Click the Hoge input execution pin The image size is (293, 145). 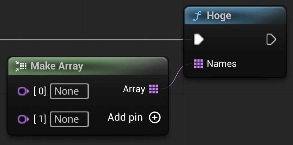coord(199,39)
